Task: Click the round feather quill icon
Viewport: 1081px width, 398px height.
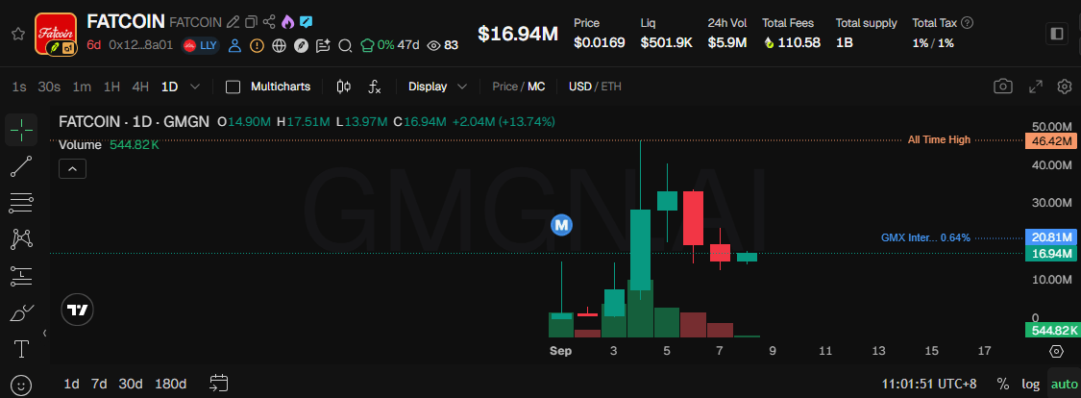Action: point(301,46)
